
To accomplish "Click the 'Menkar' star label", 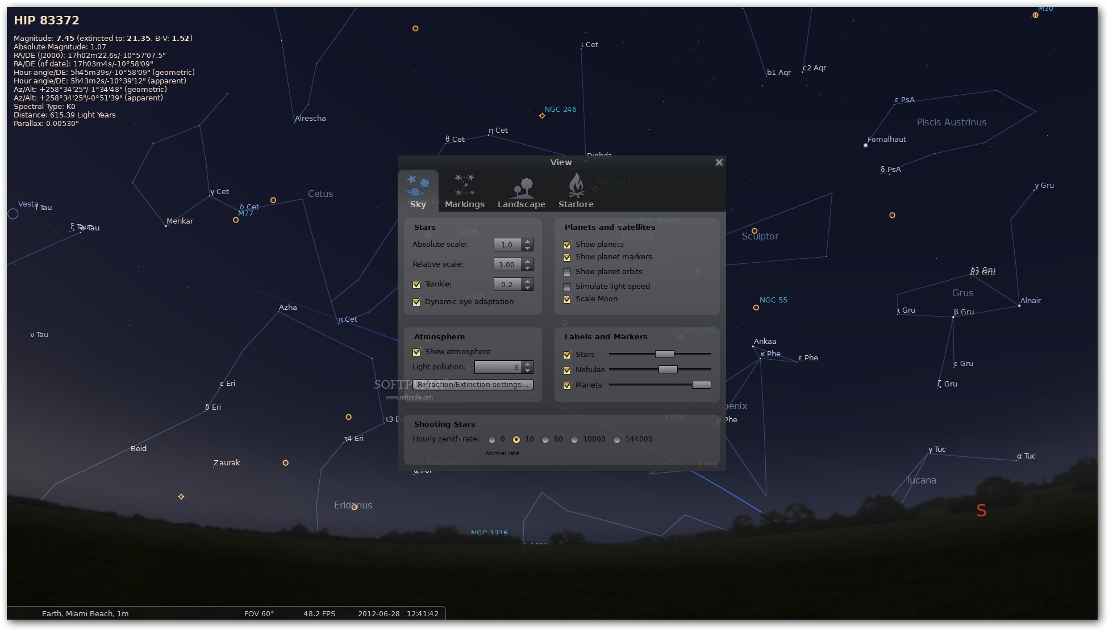I will [180, 221].
